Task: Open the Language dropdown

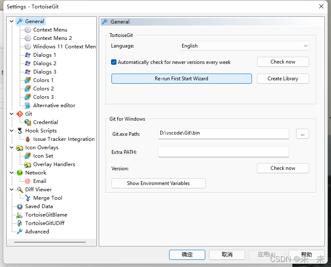Action: click(244, 46)
